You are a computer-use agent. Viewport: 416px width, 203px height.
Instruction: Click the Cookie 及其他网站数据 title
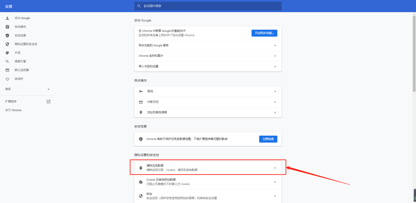[x=161, y=180]
